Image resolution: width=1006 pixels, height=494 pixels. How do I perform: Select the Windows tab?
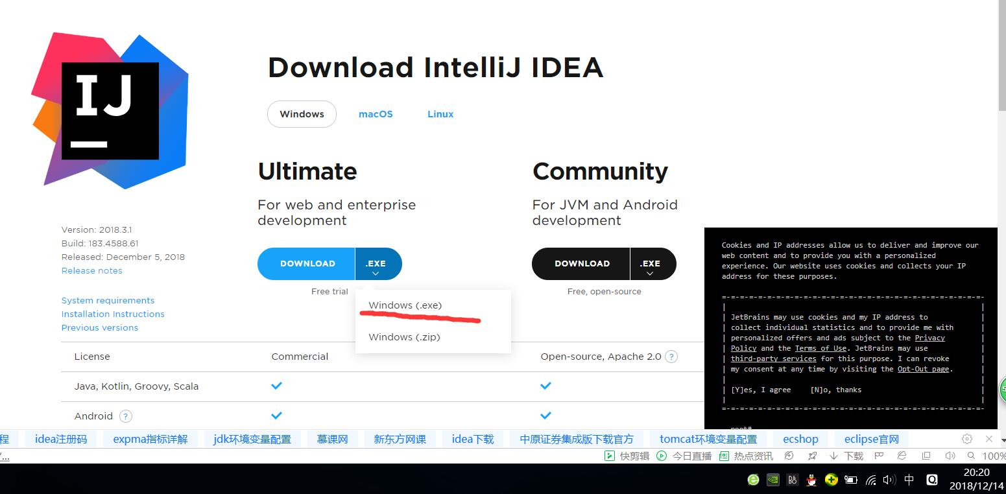(x=302, y=114)
